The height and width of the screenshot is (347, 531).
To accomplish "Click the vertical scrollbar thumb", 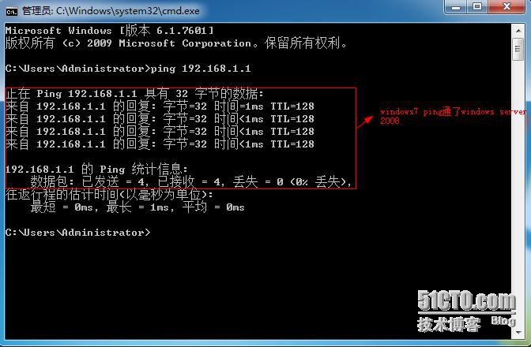I will click(518, 49).
